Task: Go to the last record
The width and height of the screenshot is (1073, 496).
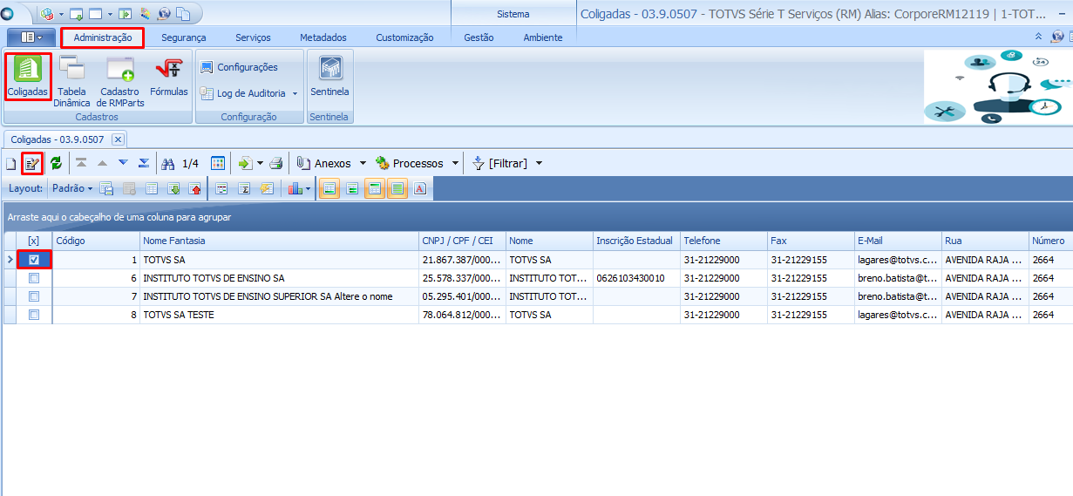Action: (144, 163)
